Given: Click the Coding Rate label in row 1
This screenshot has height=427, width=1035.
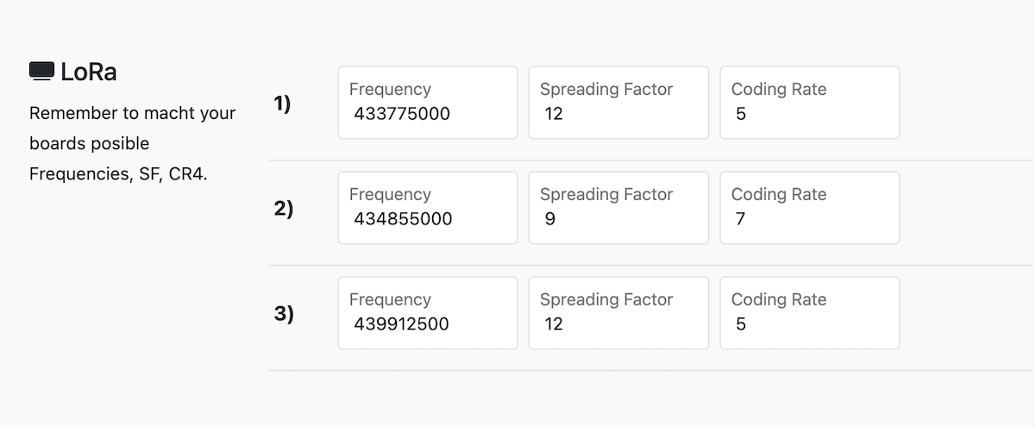Looking at the screenshot, I should click(779, 90).
